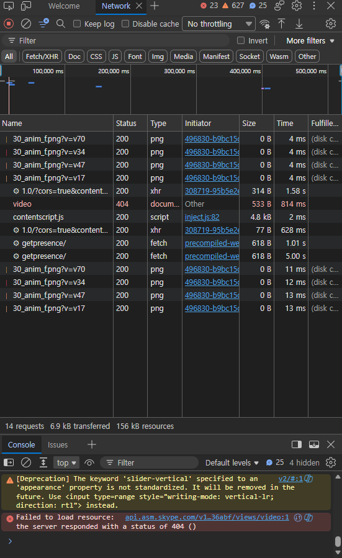Enable Disable cache checkbox

pos(125,24)
